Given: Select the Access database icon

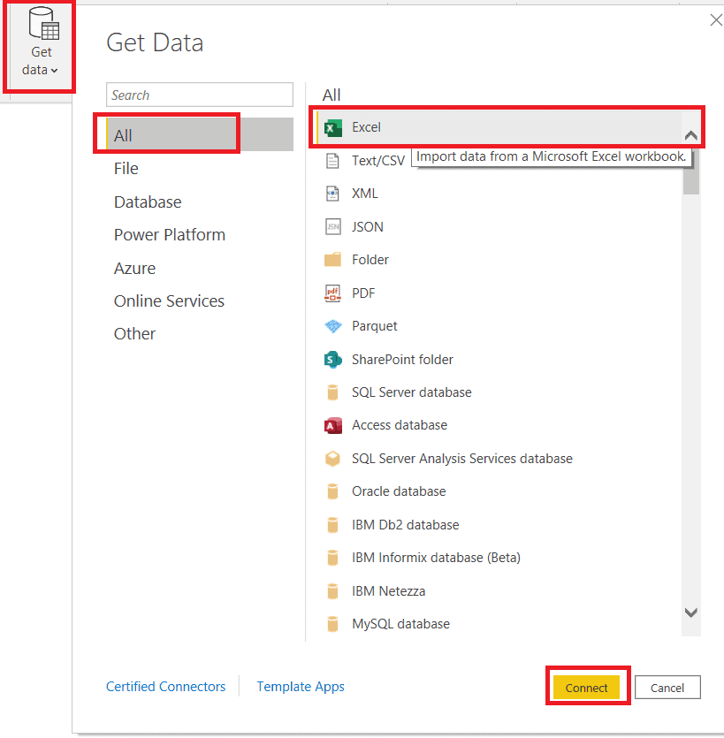Looking at the screenshot, I should (x=333, y=425).
